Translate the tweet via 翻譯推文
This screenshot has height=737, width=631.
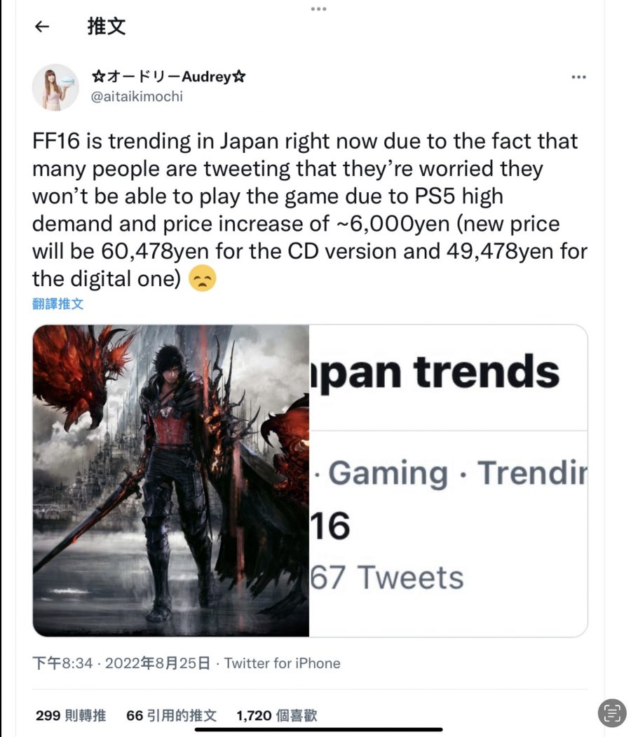[57, 304]
